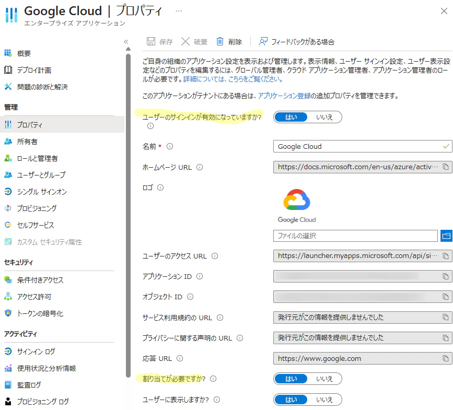Screen dimensions: 453x410
Task: Click the 応答 URL field showing https://www.google.com
Action: pos(363,358)
